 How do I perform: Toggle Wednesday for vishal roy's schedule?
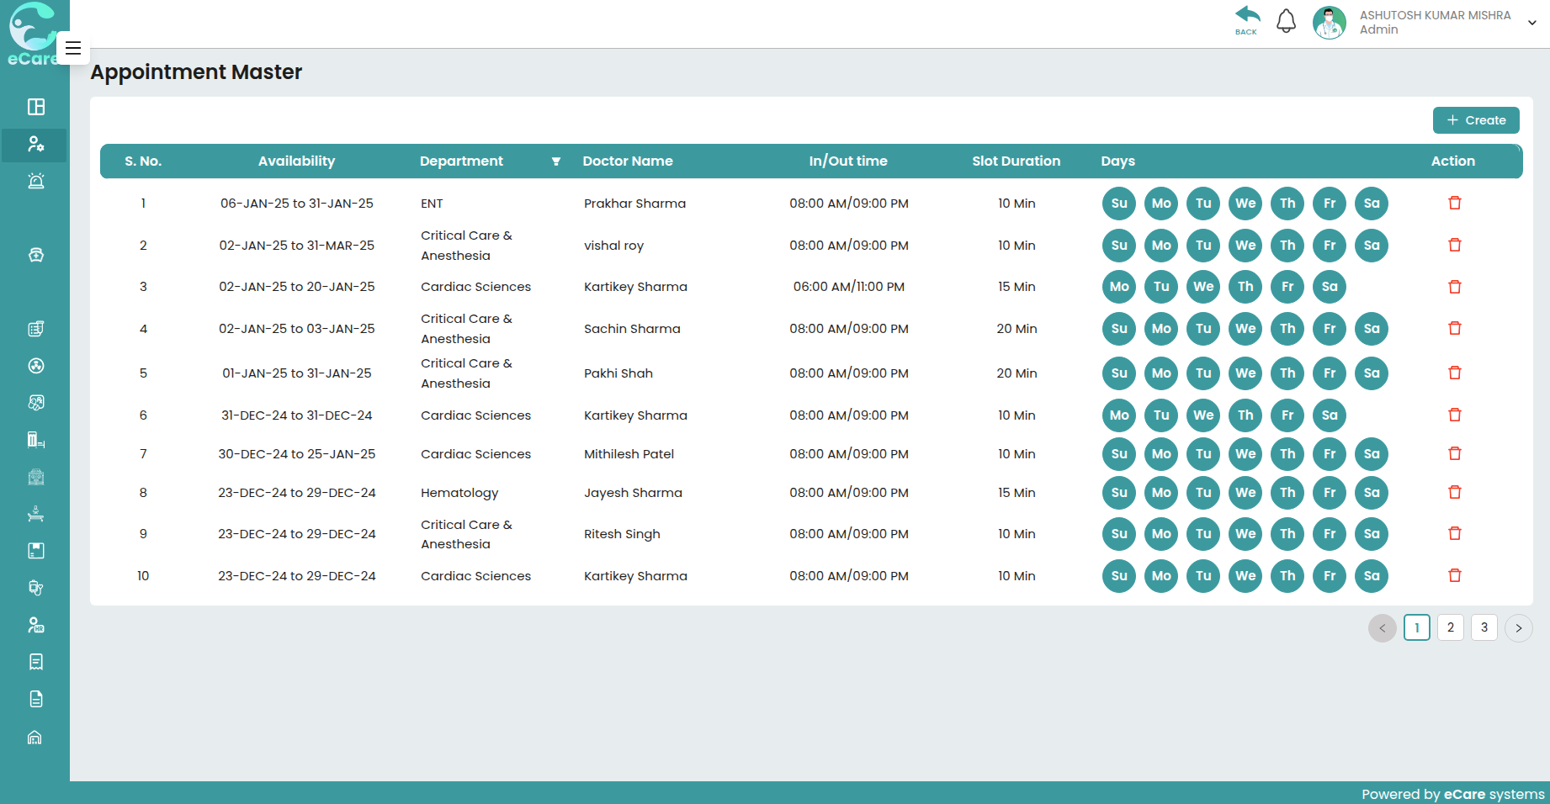1245,246
